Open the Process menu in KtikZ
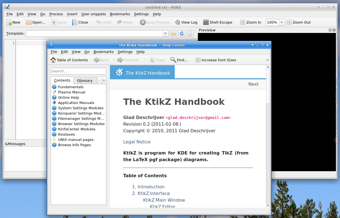Image resolution: width=340 pixels, height=218 pixels. [56, 14]
